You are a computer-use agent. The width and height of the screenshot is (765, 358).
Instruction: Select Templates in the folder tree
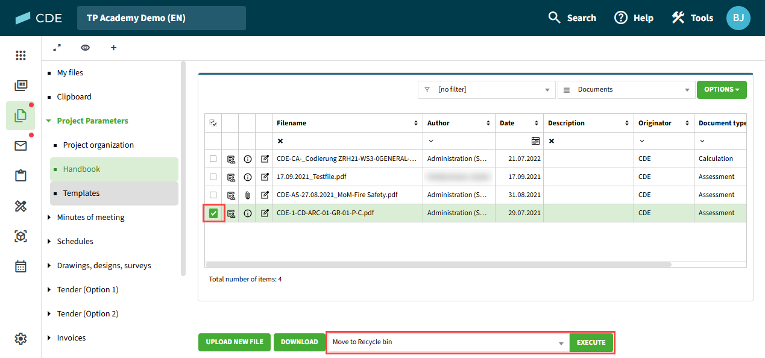[81, 193]
